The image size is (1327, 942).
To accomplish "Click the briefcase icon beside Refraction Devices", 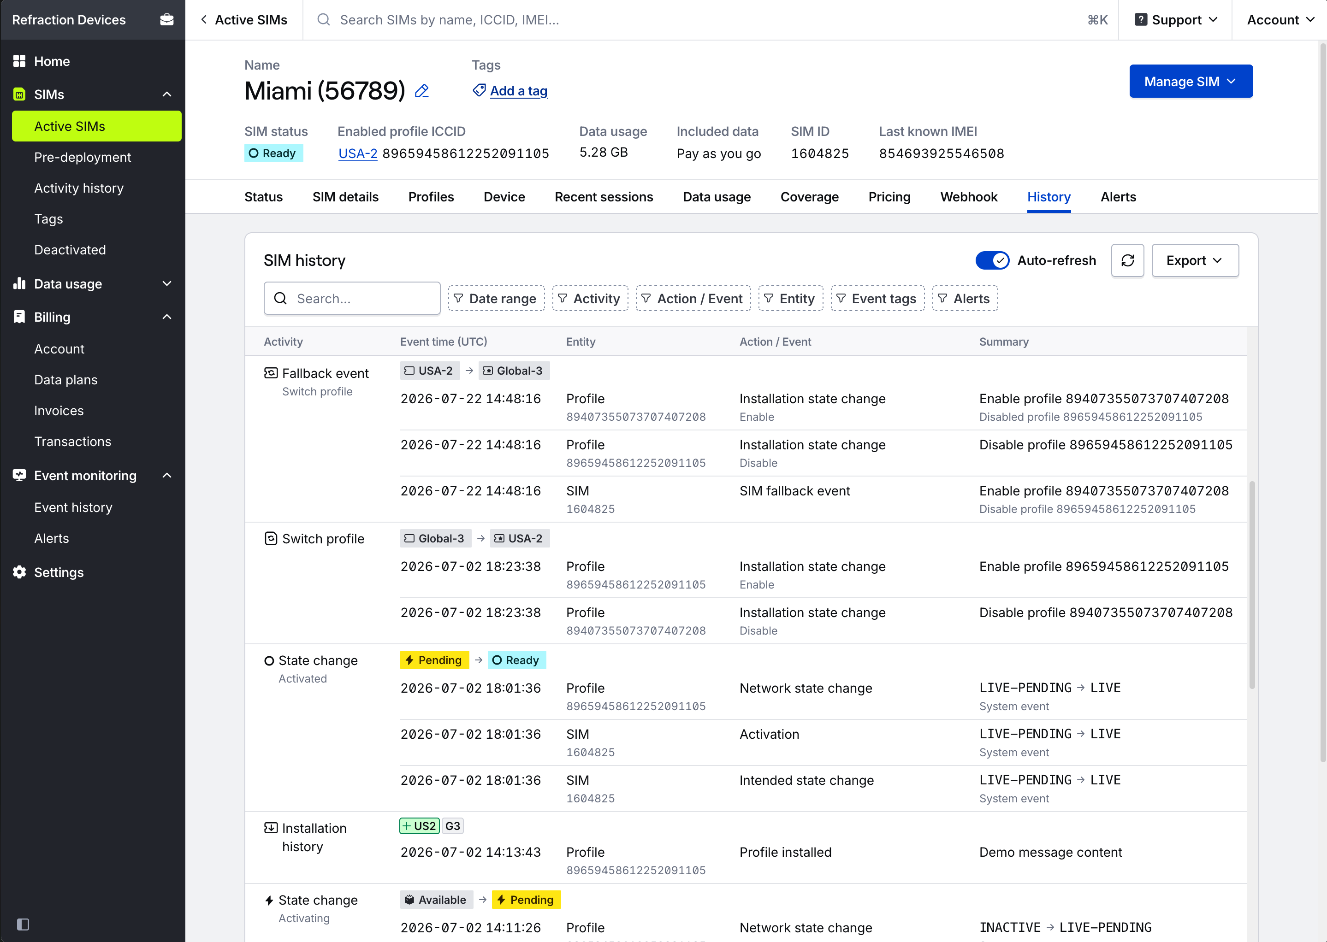I will 166,20.
